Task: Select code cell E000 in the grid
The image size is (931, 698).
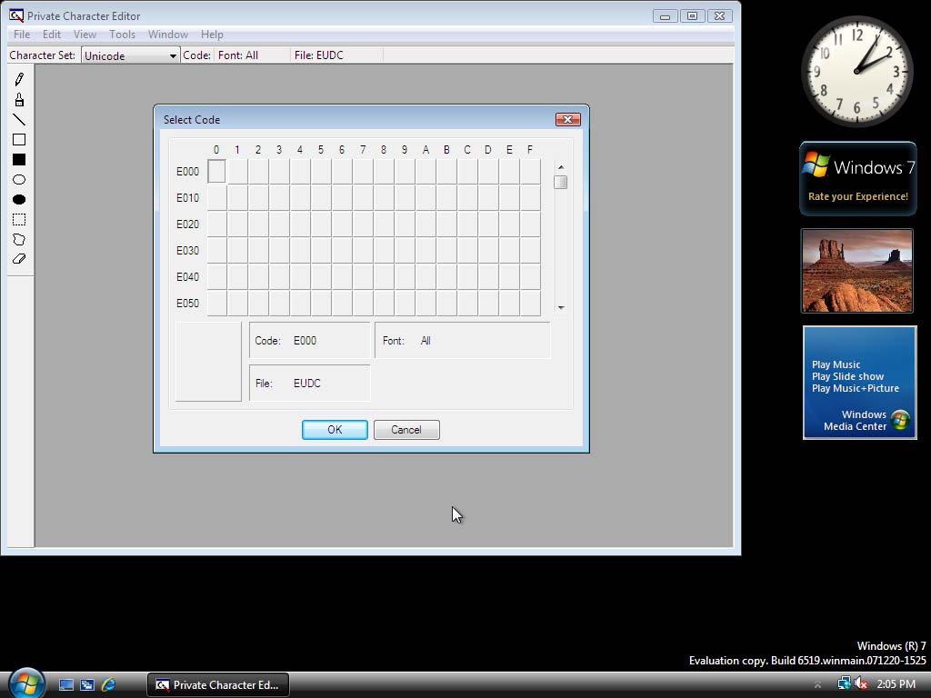Action: click(x=216, y=172)
